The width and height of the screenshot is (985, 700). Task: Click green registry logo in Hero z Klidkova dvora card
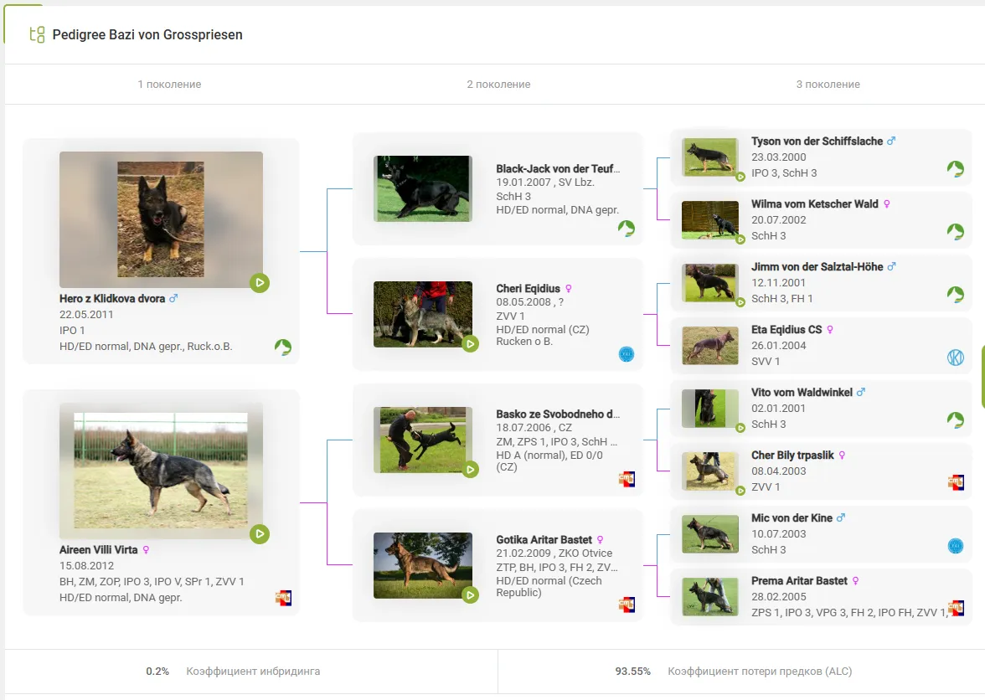283,347
